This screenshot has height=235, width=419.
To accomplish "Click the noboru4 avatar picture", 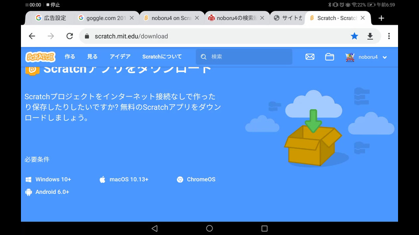I will point(350,57).
